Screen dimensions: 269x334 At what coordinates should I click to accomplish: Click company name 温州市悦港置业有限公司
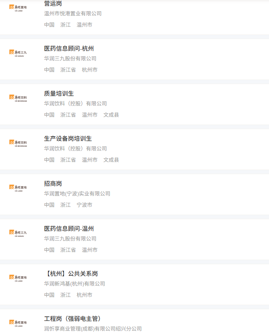tap(73, 14)
